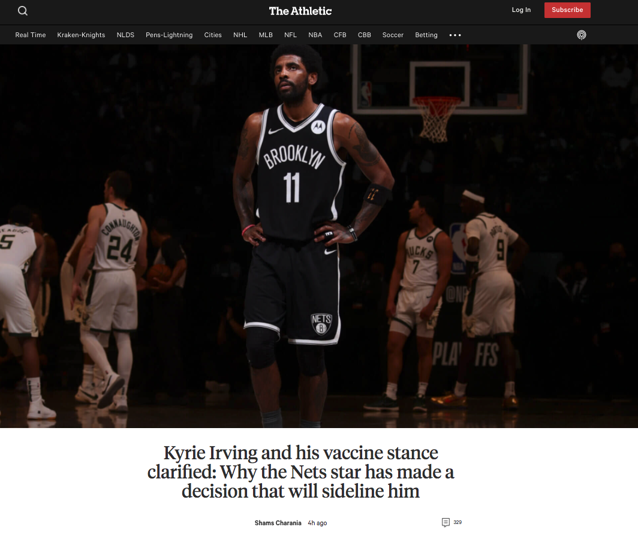Go to The Athletic home logo
Screen dimensions: 638x533
pos(300,11)
